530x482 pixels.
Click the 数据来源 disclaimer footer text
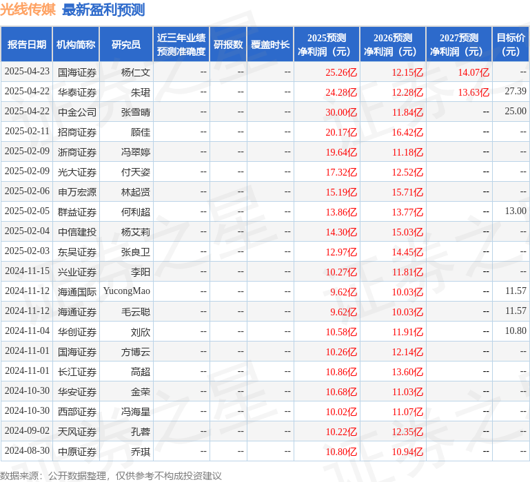[111, 476]
